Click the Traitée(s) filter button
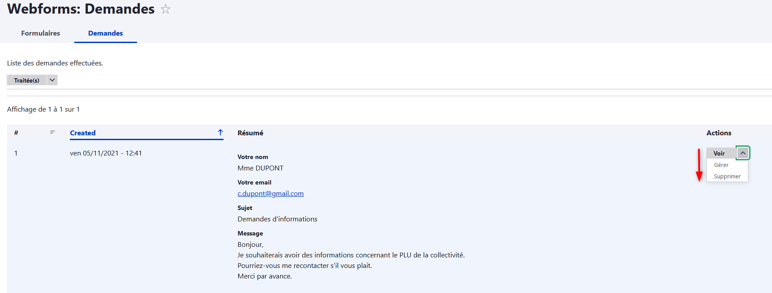Screen dimensions: 772x293 (x=26, y=80)
